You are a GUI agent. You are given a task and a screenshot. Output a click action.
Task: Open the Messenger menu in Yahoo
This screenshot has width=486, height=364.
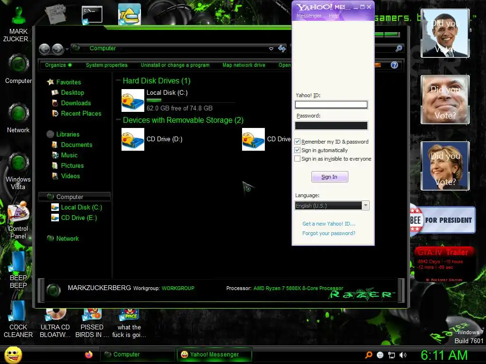(x=308, y=16)
